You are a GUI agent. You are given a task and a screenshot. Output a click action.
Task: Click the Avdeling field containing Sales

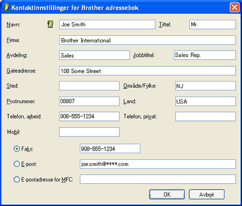(94, 55)
